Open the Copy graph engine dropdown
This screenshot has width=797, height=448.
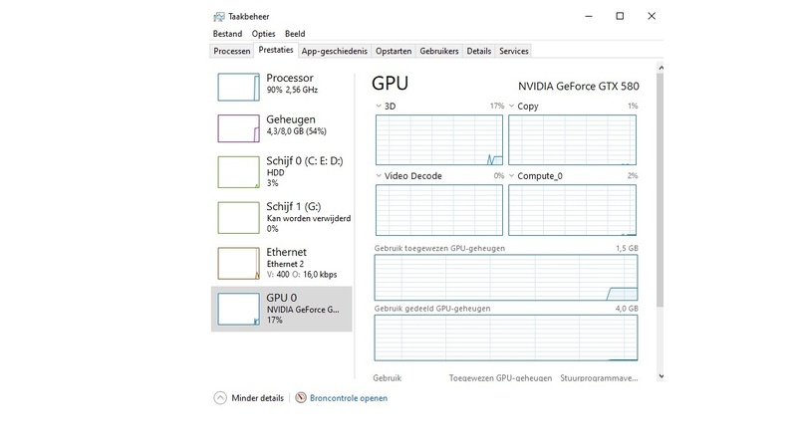(512, 107)
